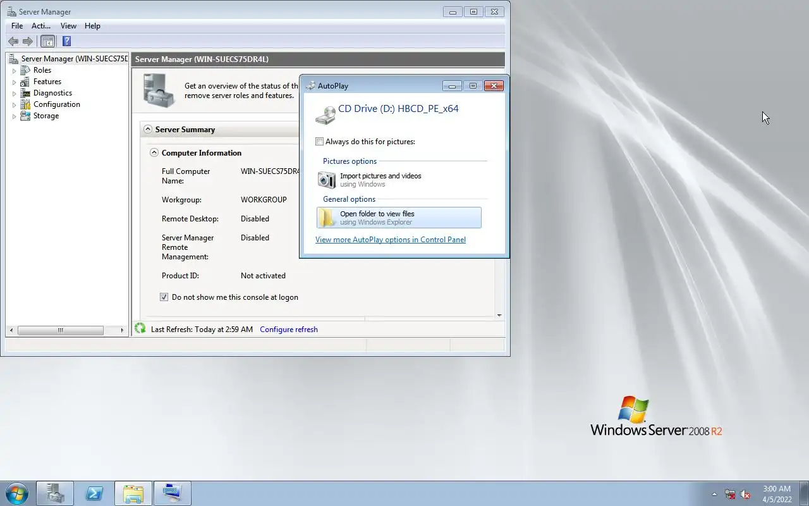Click the tree pane scroll right arrow
Image resolution: width=809 pixels, height=506 pixels.
coord(122,330)
